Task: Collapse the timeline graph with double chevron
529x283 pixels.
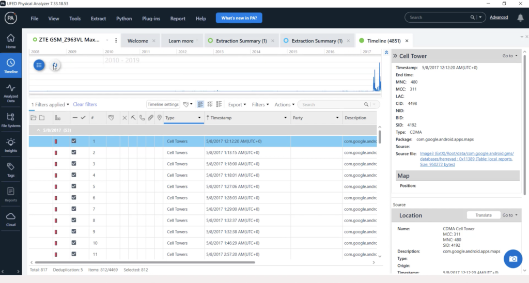Action: click(x=386, y=53)
